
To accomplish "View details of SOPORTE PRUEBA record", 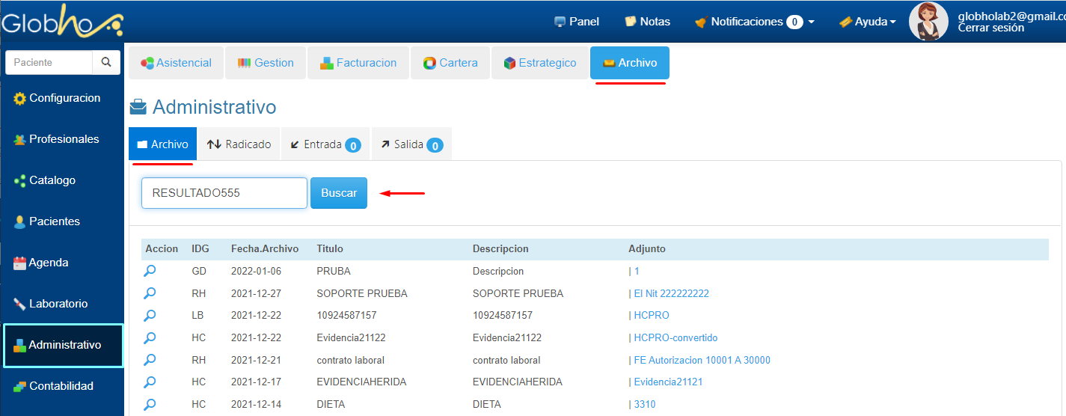I will [150, 293].
